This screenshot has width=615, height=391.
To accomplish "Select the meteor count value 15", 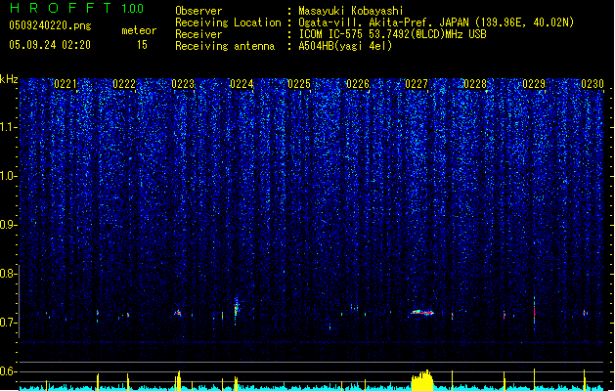I will click(142, 45).
